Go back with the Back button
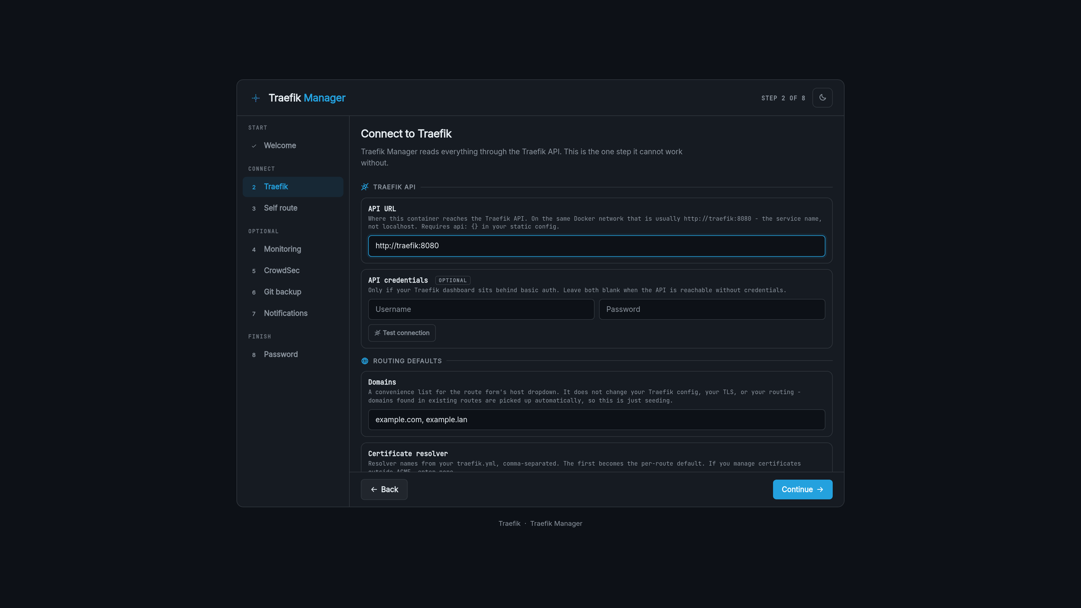1081x608 pixels. point(384,490)
